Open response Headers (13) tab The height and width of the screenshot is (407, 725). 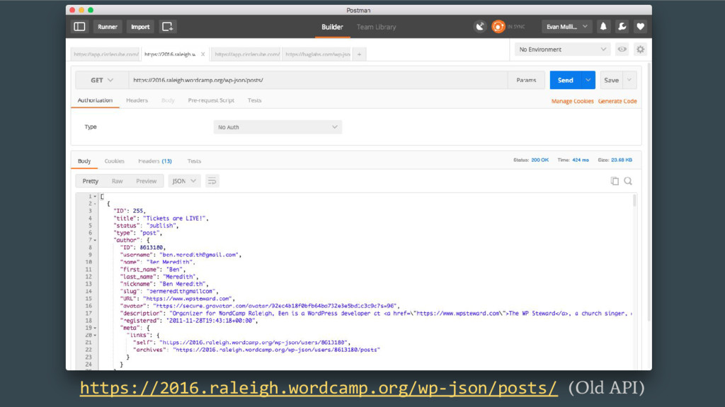[155, 161]
